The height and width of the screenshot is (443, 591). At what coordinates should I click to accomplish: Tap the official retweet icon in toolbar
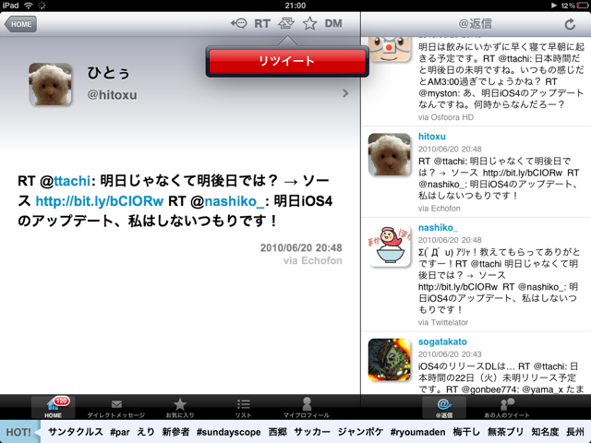[x=287, y=23]
